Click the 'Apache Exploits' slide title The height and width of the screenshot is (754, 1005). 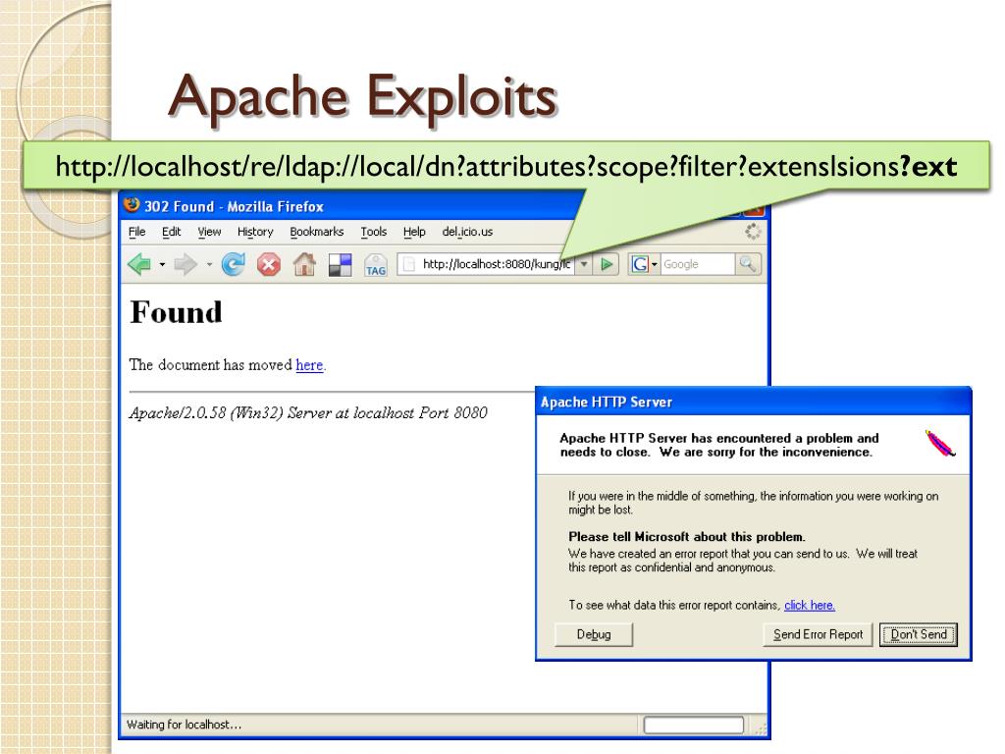[x=363, y=96]
